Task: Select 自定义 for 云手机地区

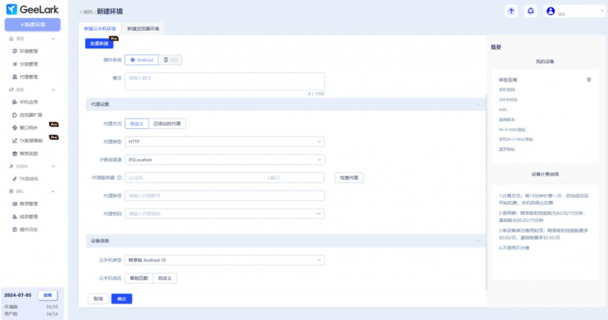Action: click(x=164, y=278)
